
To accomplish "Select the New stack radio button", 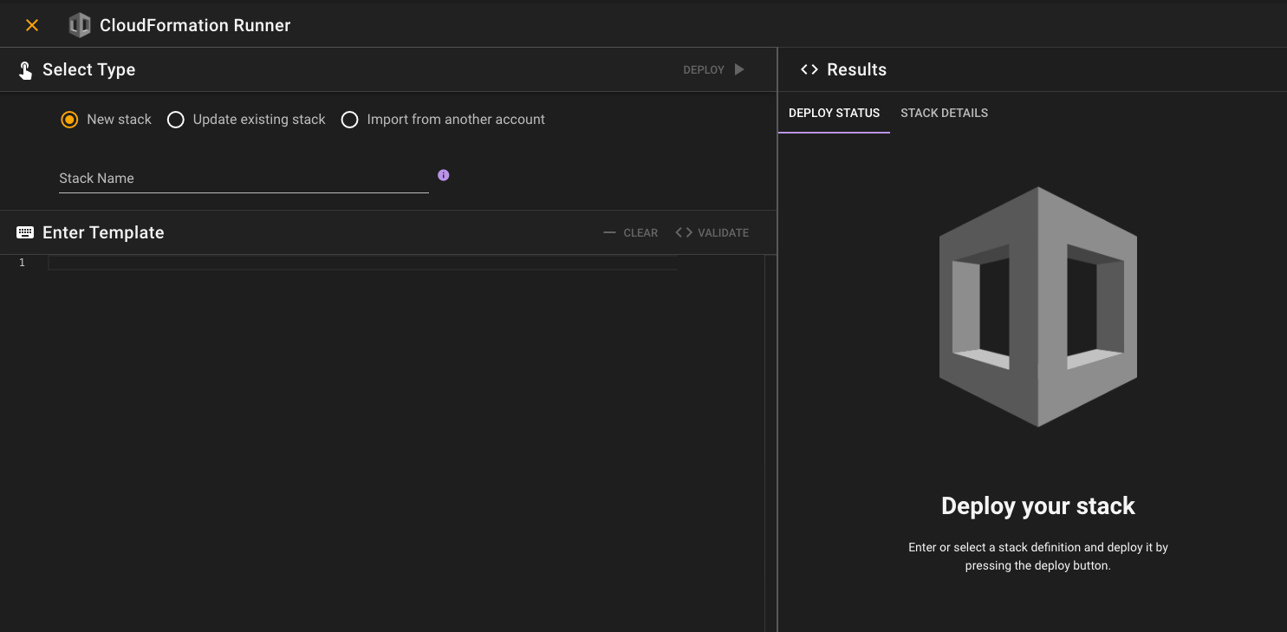I will coord(69,120).
